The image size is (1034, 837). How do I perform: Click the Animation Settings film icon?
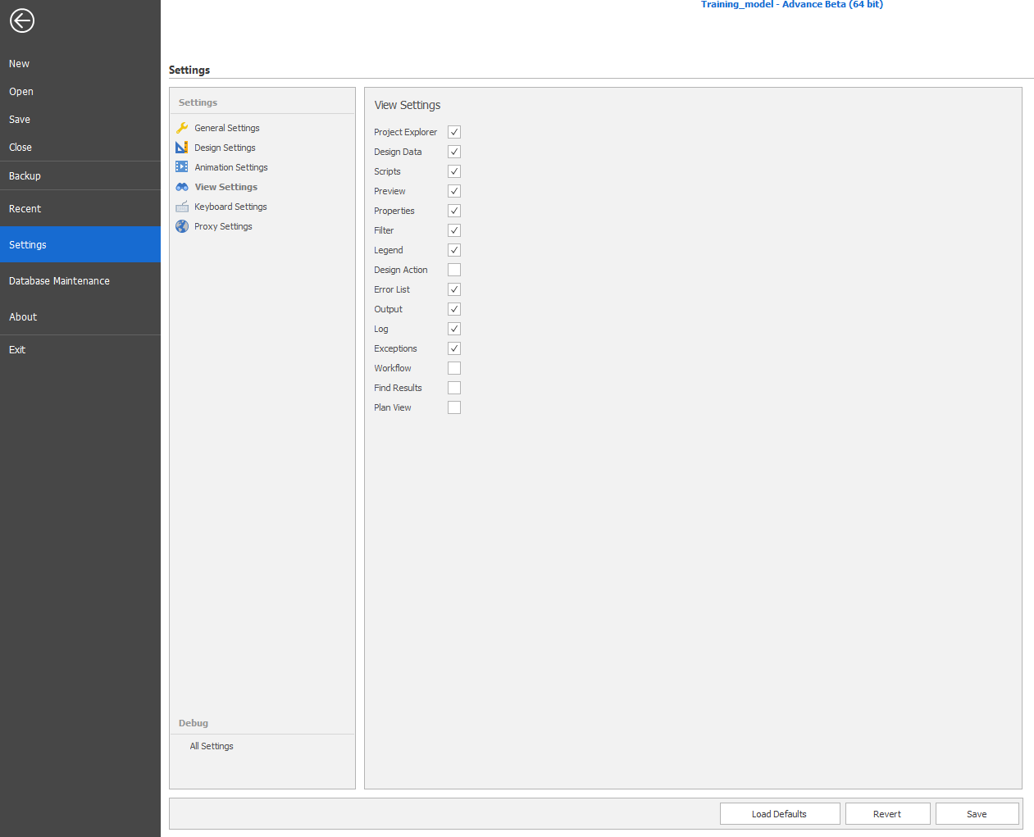coord(182,167)
